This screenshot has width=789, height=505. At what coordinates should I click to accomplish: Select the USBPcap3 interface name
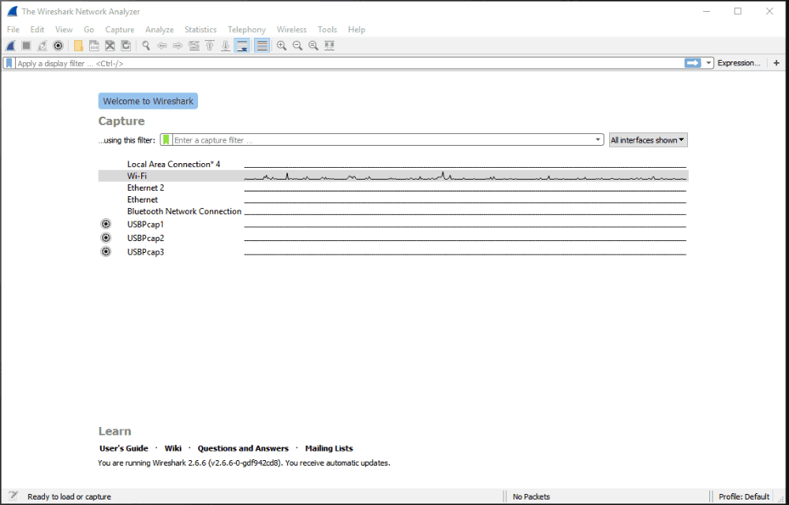click(x=145, y=252)
